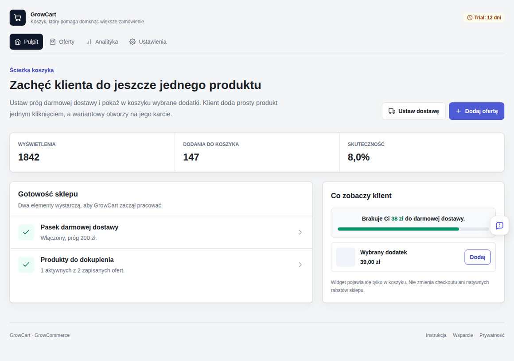The width and height of the screenshot is (514, 361).
Task: Click the GrowCart app name text
Action: [x=43, y=15]
